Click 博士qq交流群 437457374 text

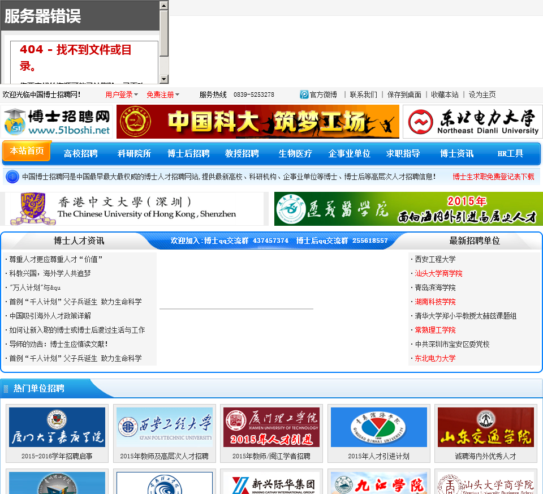pos(246,240)
